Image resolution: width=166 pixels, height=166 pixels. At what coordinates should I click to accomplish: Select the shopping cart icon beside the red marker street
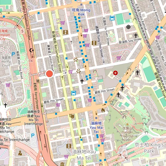click(70, 72)
